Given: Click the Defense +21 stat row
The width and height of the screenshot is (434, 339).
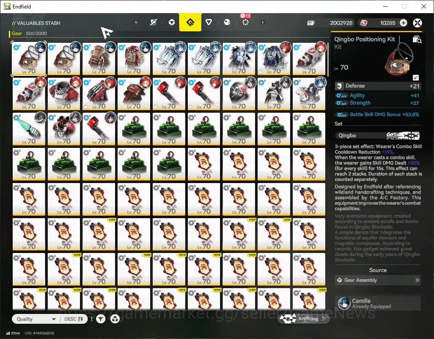Looking at the screenshot, I should pos(378,86).
